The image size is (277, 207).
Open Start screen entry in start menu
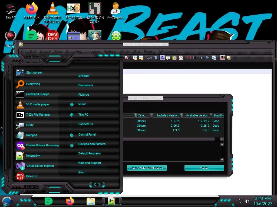point(34,73)
